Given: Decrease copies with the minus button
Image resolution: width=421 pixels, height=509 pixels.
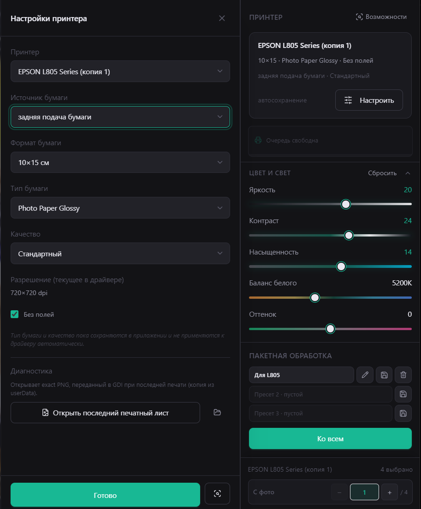Looking at the screenshot, I should 339,492.
